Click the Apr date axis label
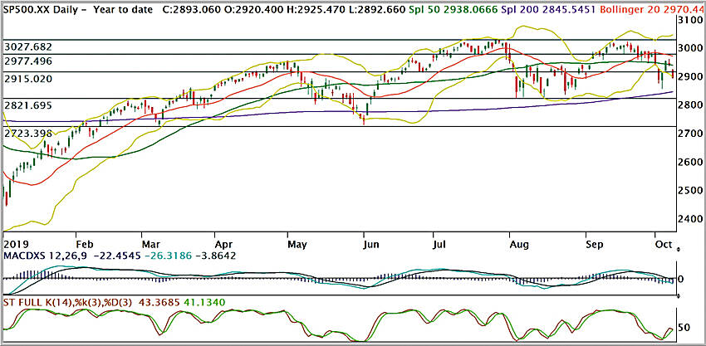Image resolution: width=706 pixels, height=346 pixels. 223,245
